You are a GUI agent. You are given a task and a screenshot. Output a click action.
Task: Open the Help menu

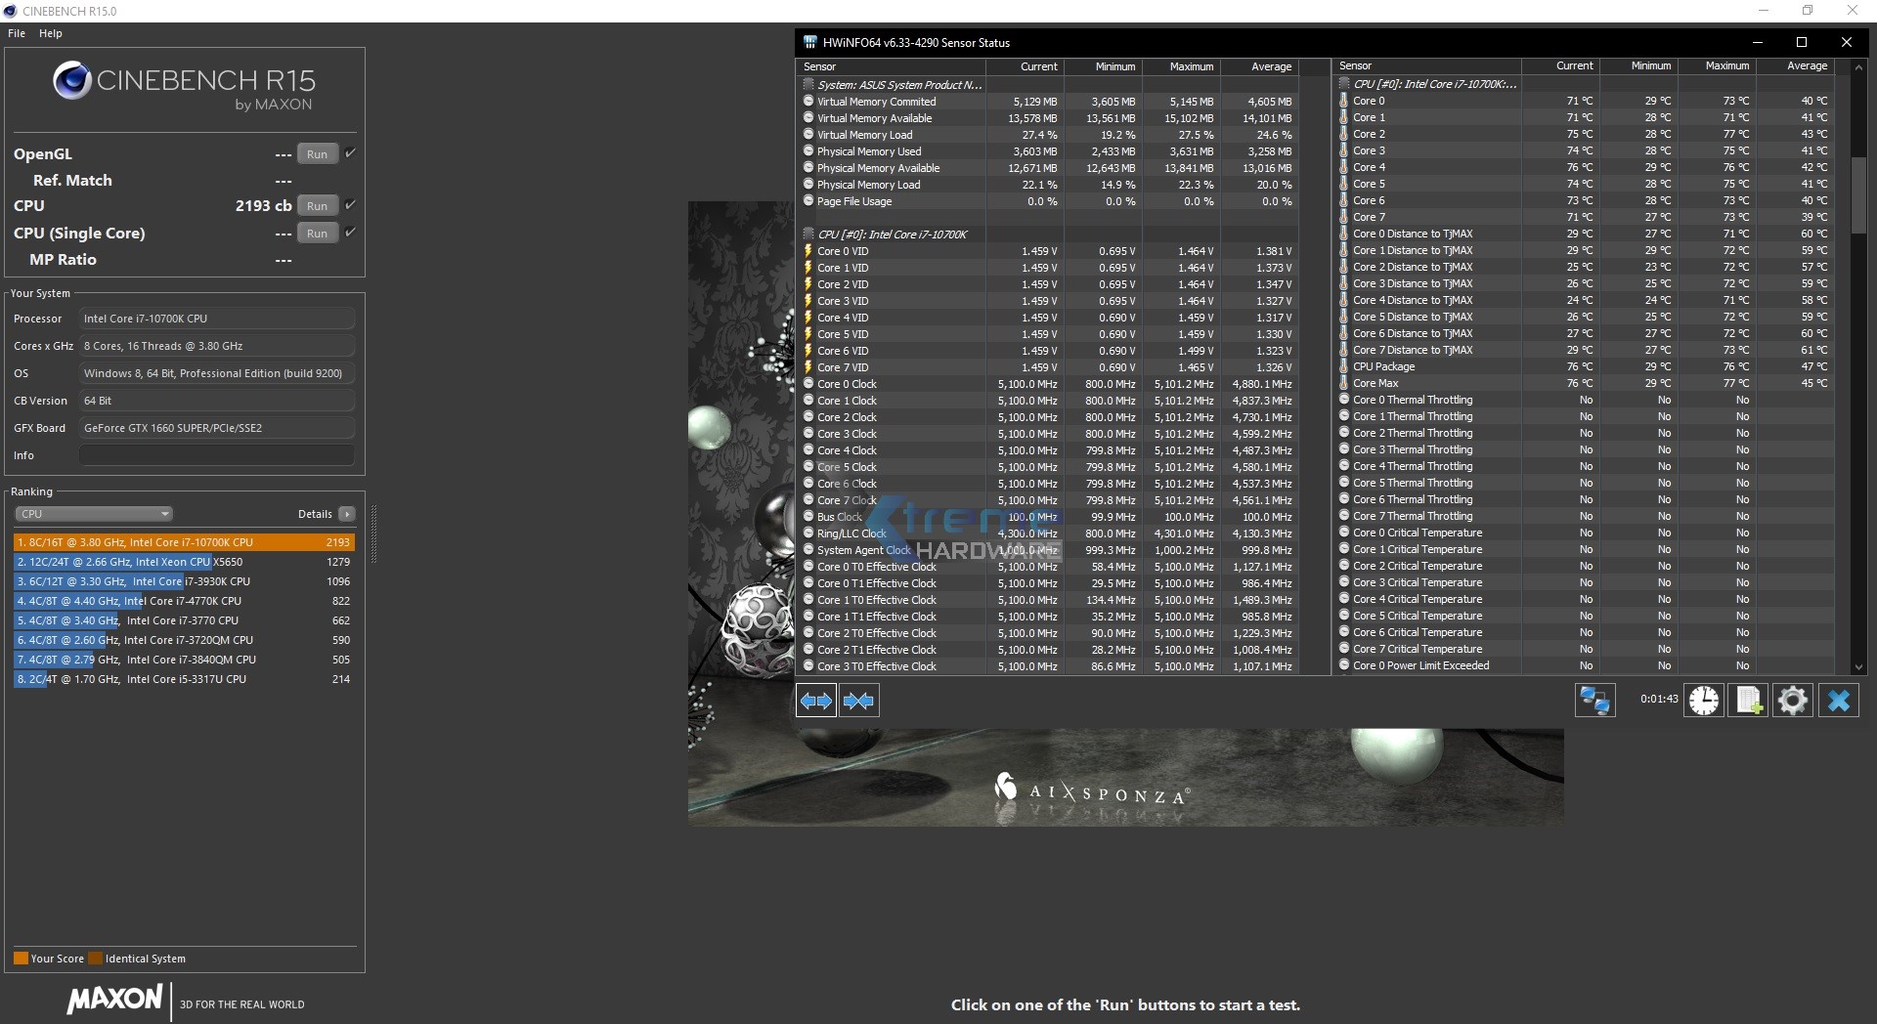[x=51, y=33]
